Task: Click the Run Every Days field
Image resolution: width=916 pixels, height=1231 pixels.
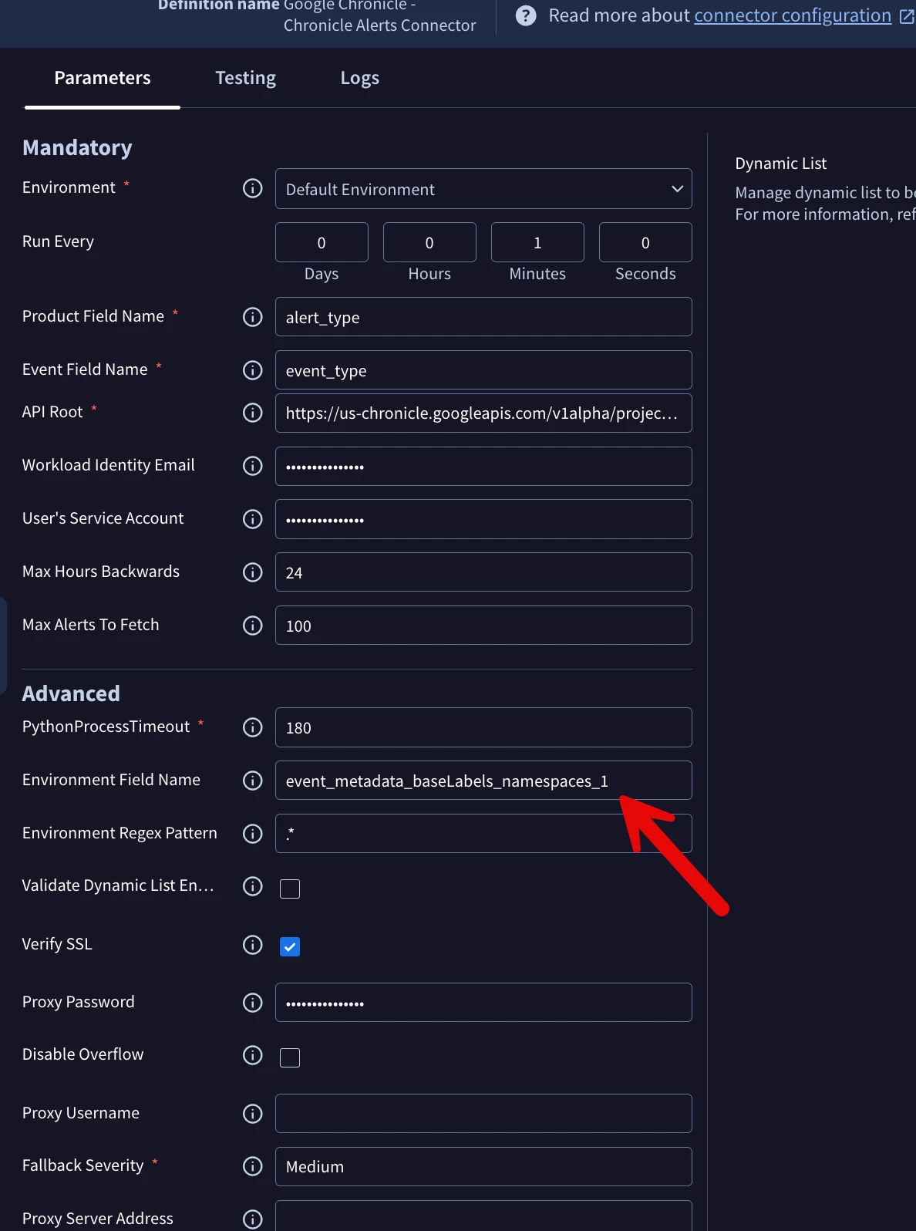Action: [322, 243]
